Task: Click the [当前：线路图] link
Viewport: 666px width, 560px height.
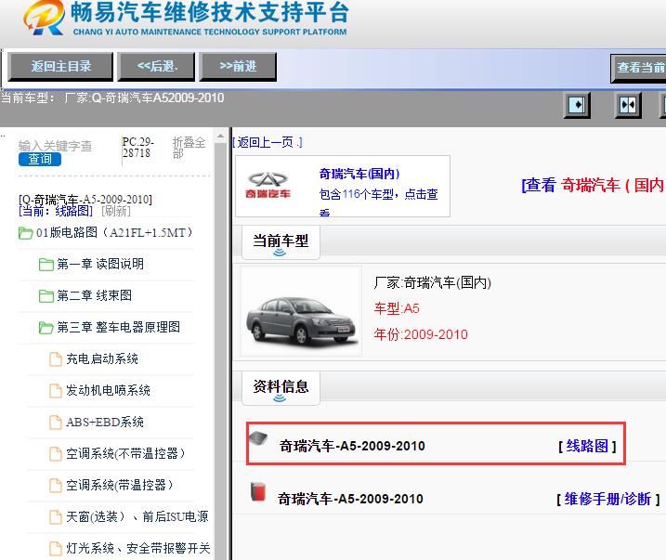Action: click(56, 211)
